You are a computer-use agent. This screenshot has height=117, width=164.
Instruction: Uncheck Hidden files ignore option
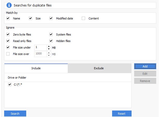point(51,41)
